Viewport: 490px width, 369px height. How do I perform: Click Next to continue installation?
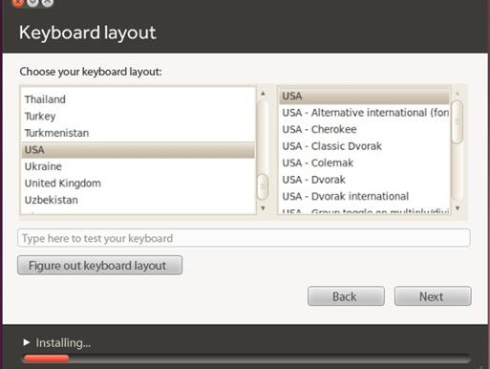click(x=433, y=296)
